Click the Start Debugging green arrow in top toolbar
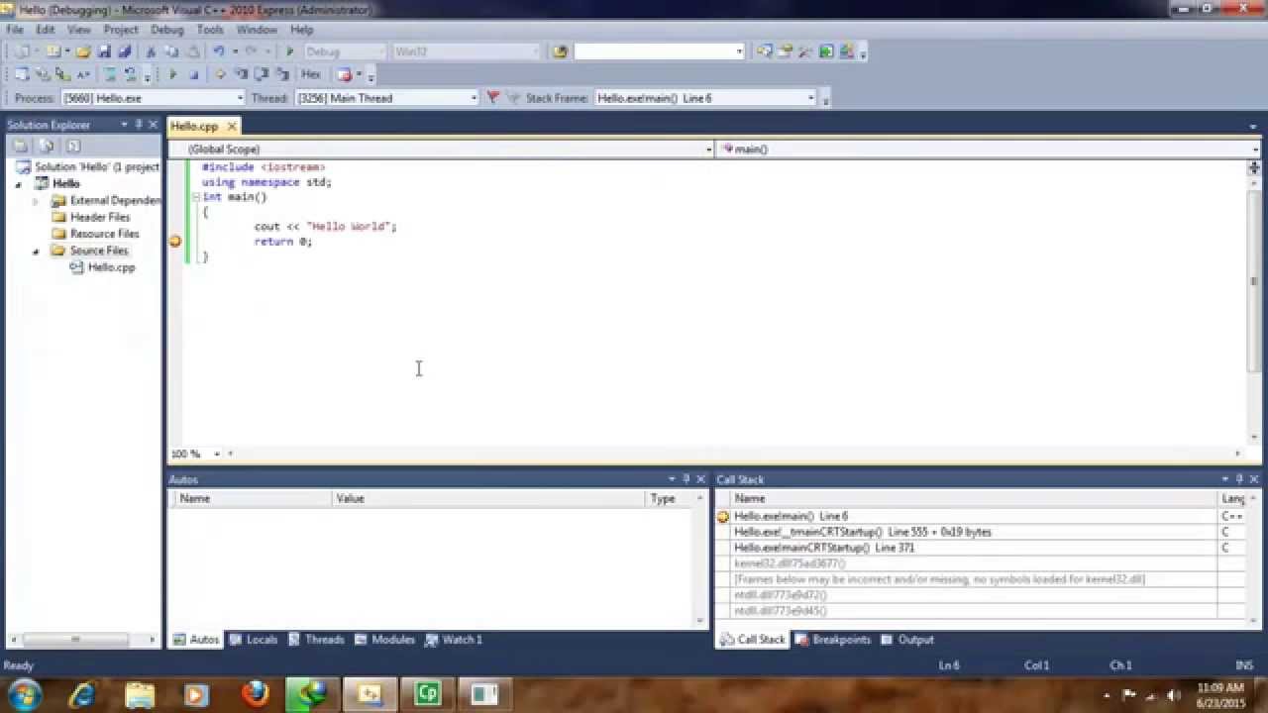 coord(290,51)
